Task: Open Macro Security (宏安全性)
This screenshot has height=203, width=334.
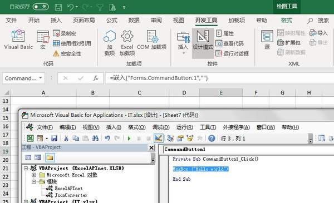Action: coord(67,53)
